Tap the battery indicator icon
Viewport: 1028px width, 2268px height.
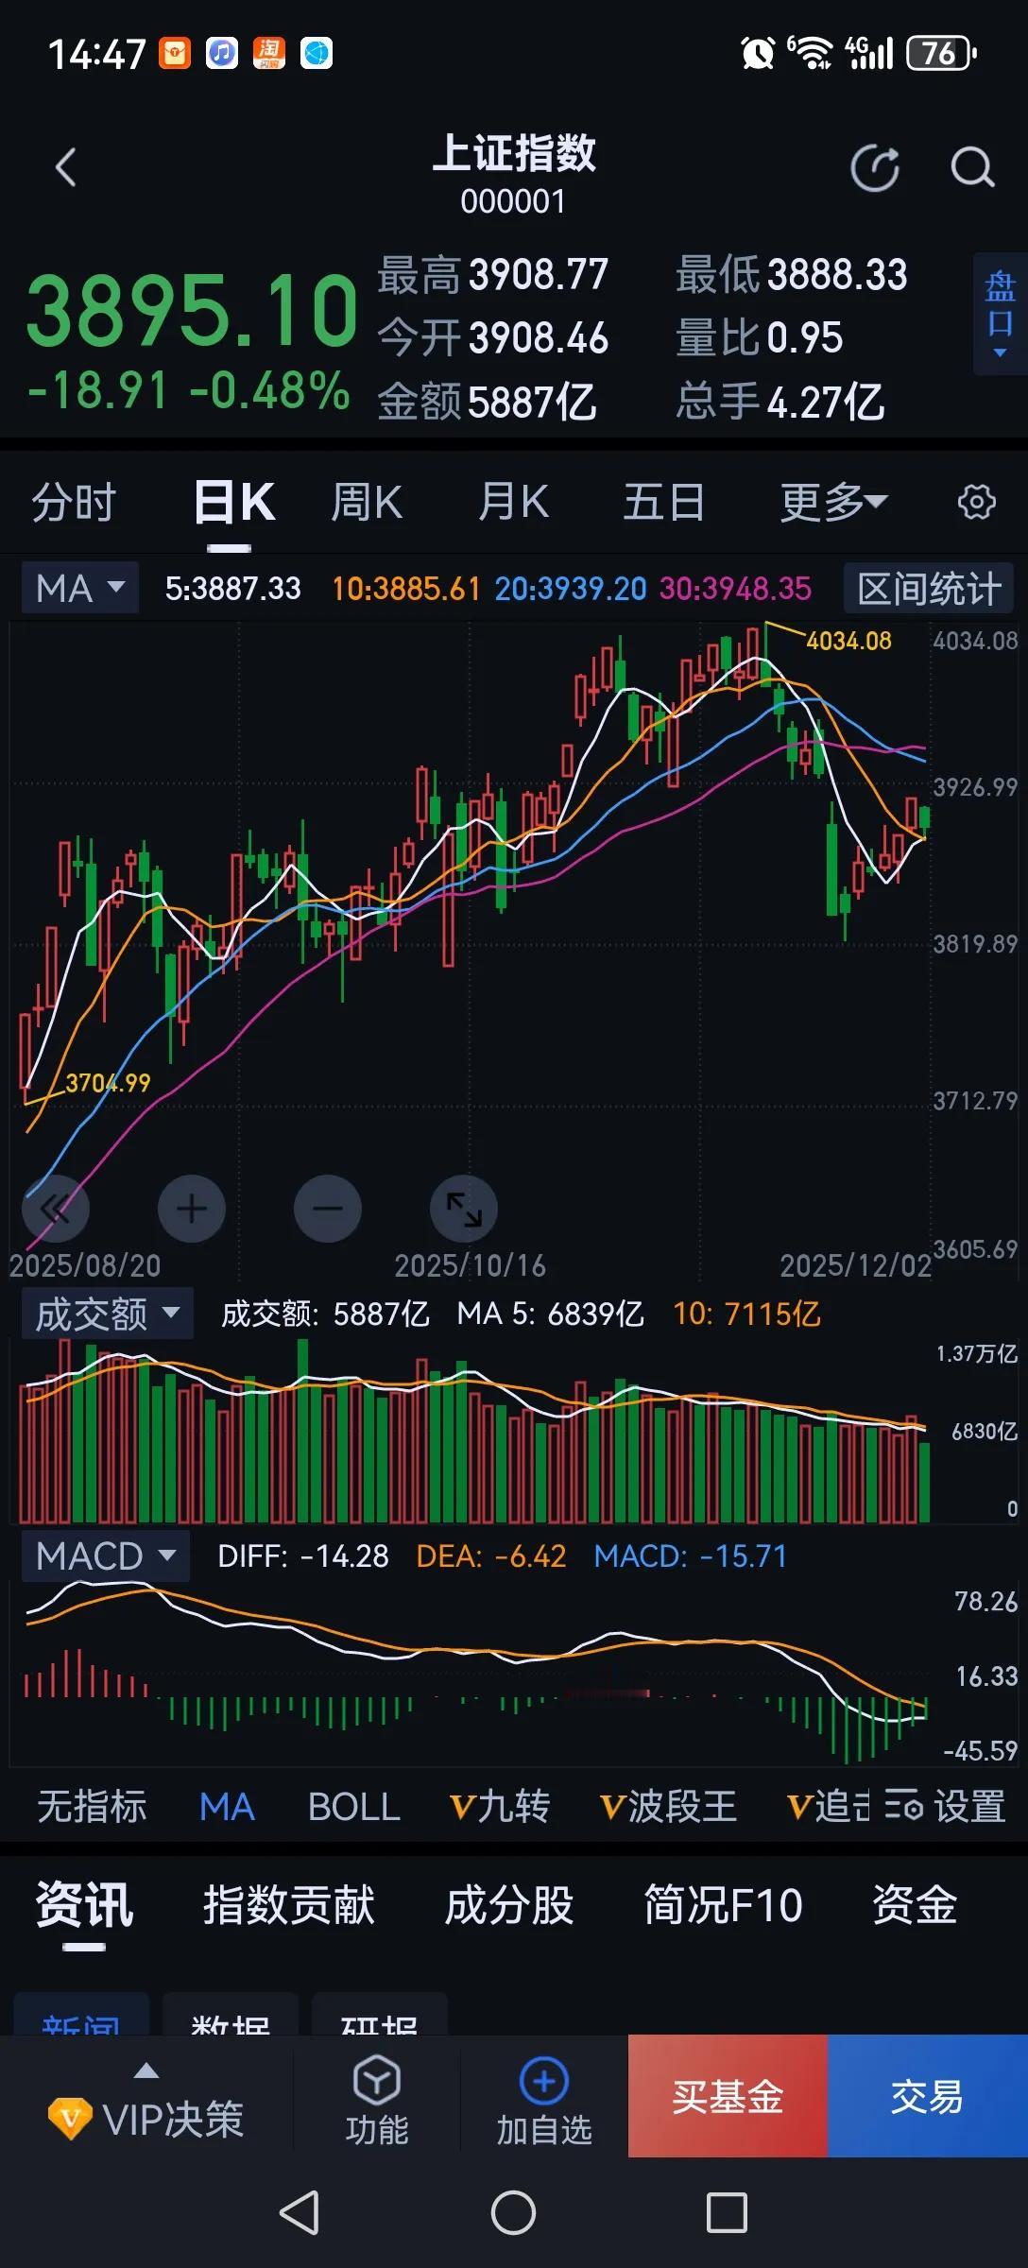tap(941, 54)
